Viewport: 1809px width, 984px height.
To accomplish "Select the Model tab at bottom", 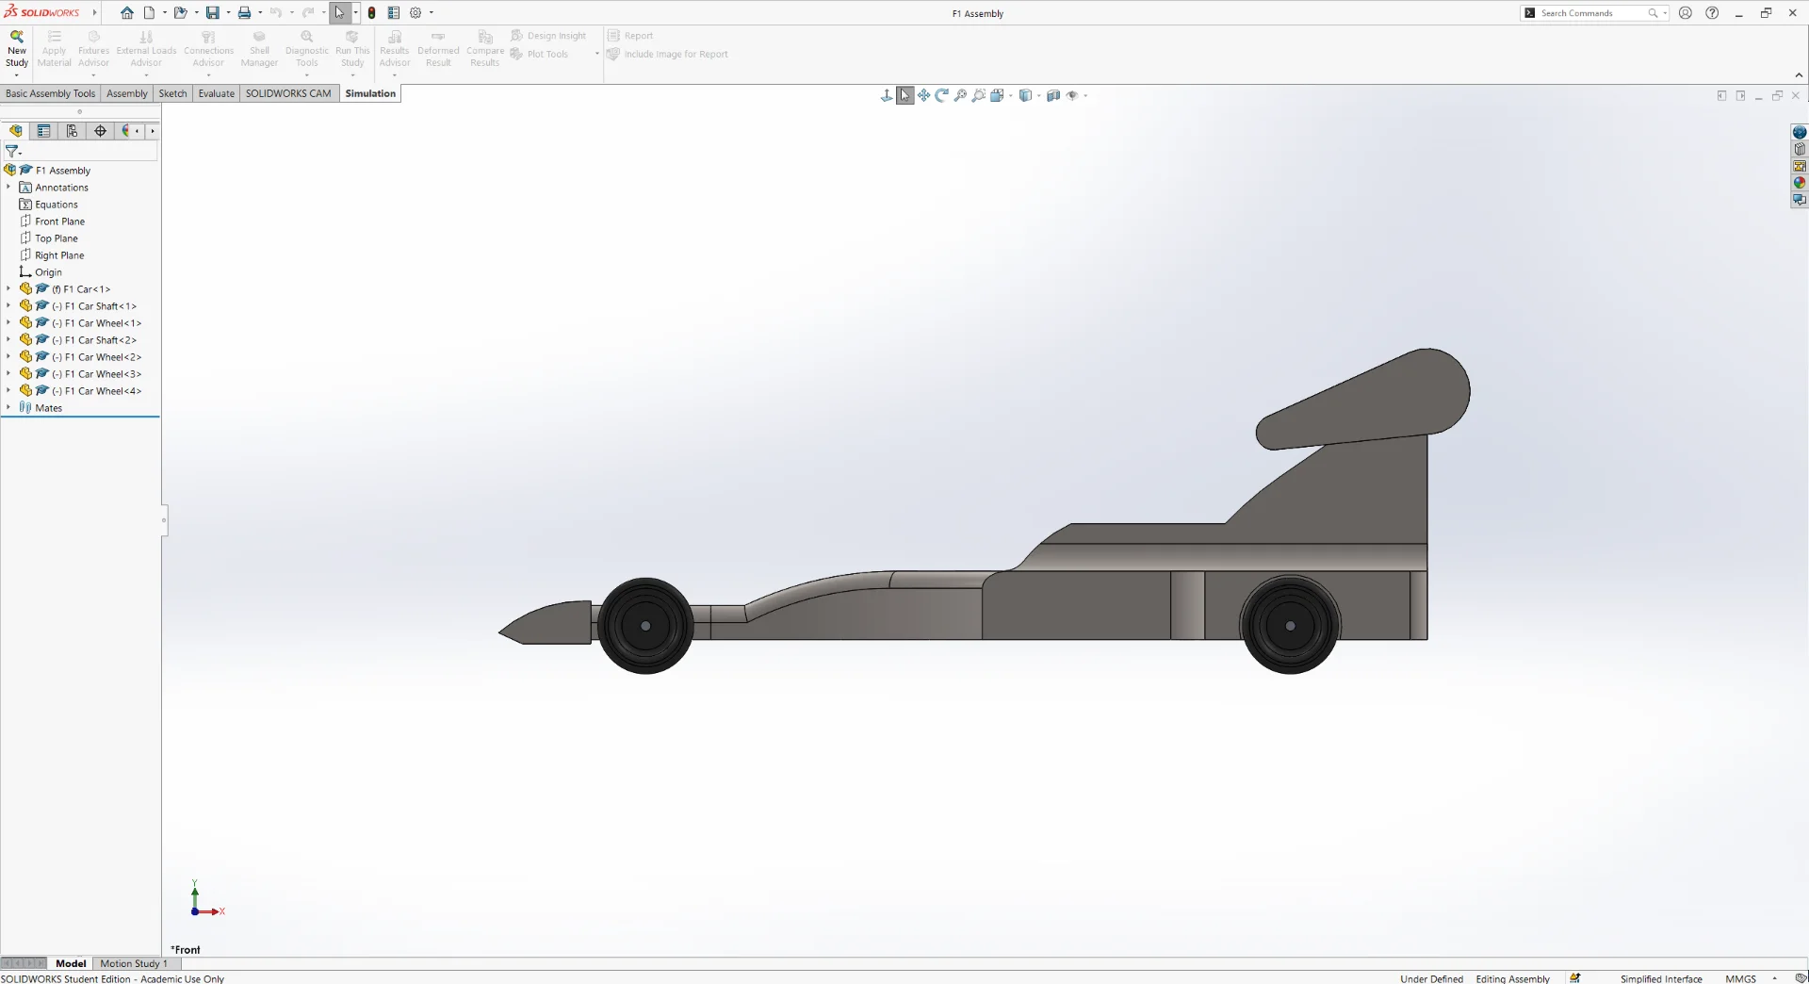I will click(71, 963).
